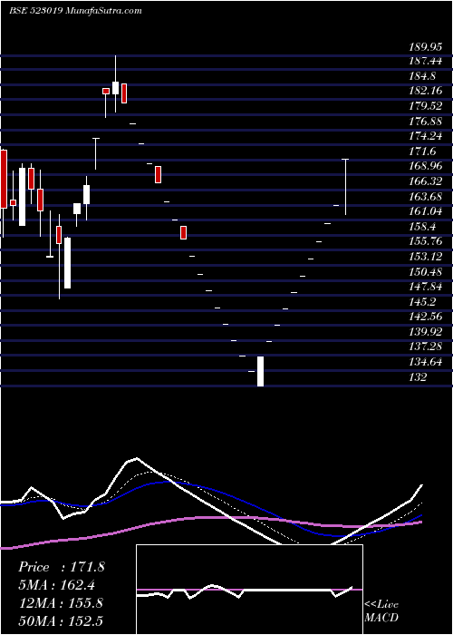Click the 5MA : 162.4 readout
The width and height of the screenshot is (453, 635).
[x=58, y=585]
